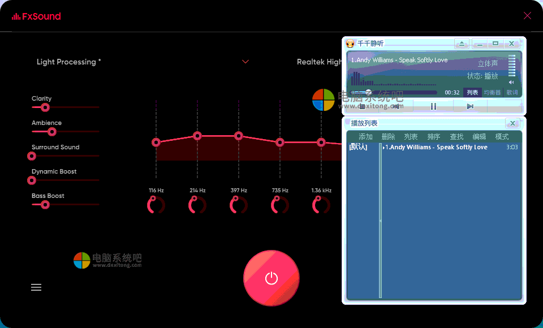Click the 立体声 stereo indicator
543x328 pixels.
(488, 64)
